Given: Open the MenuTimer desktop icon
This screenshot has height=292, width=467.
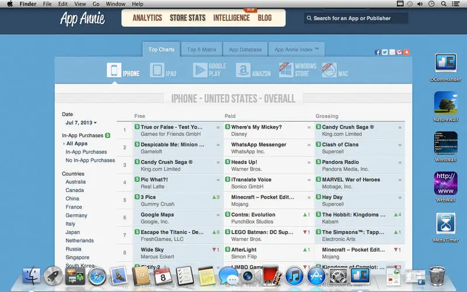Looking at the screenshot, I should (445, 224).
